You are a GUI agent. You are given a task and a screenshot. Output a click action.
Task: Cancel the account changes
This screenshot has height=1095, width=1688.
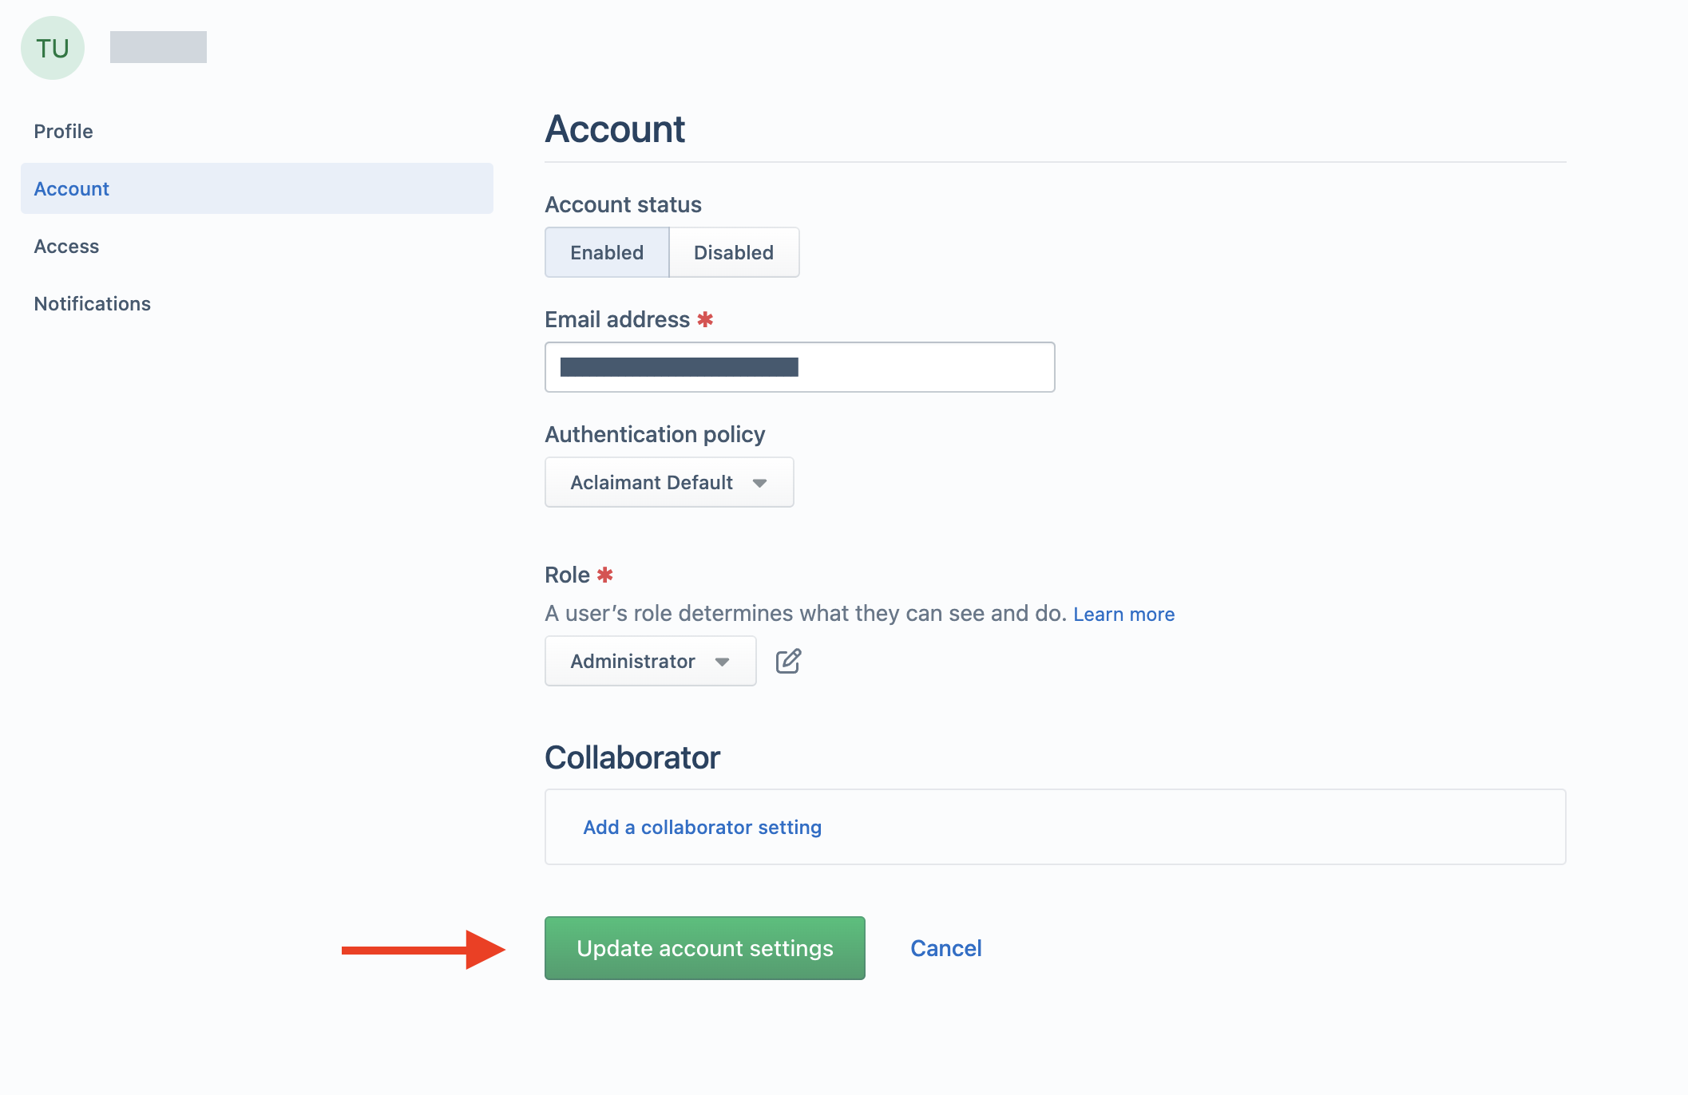(x=946, y=948)
